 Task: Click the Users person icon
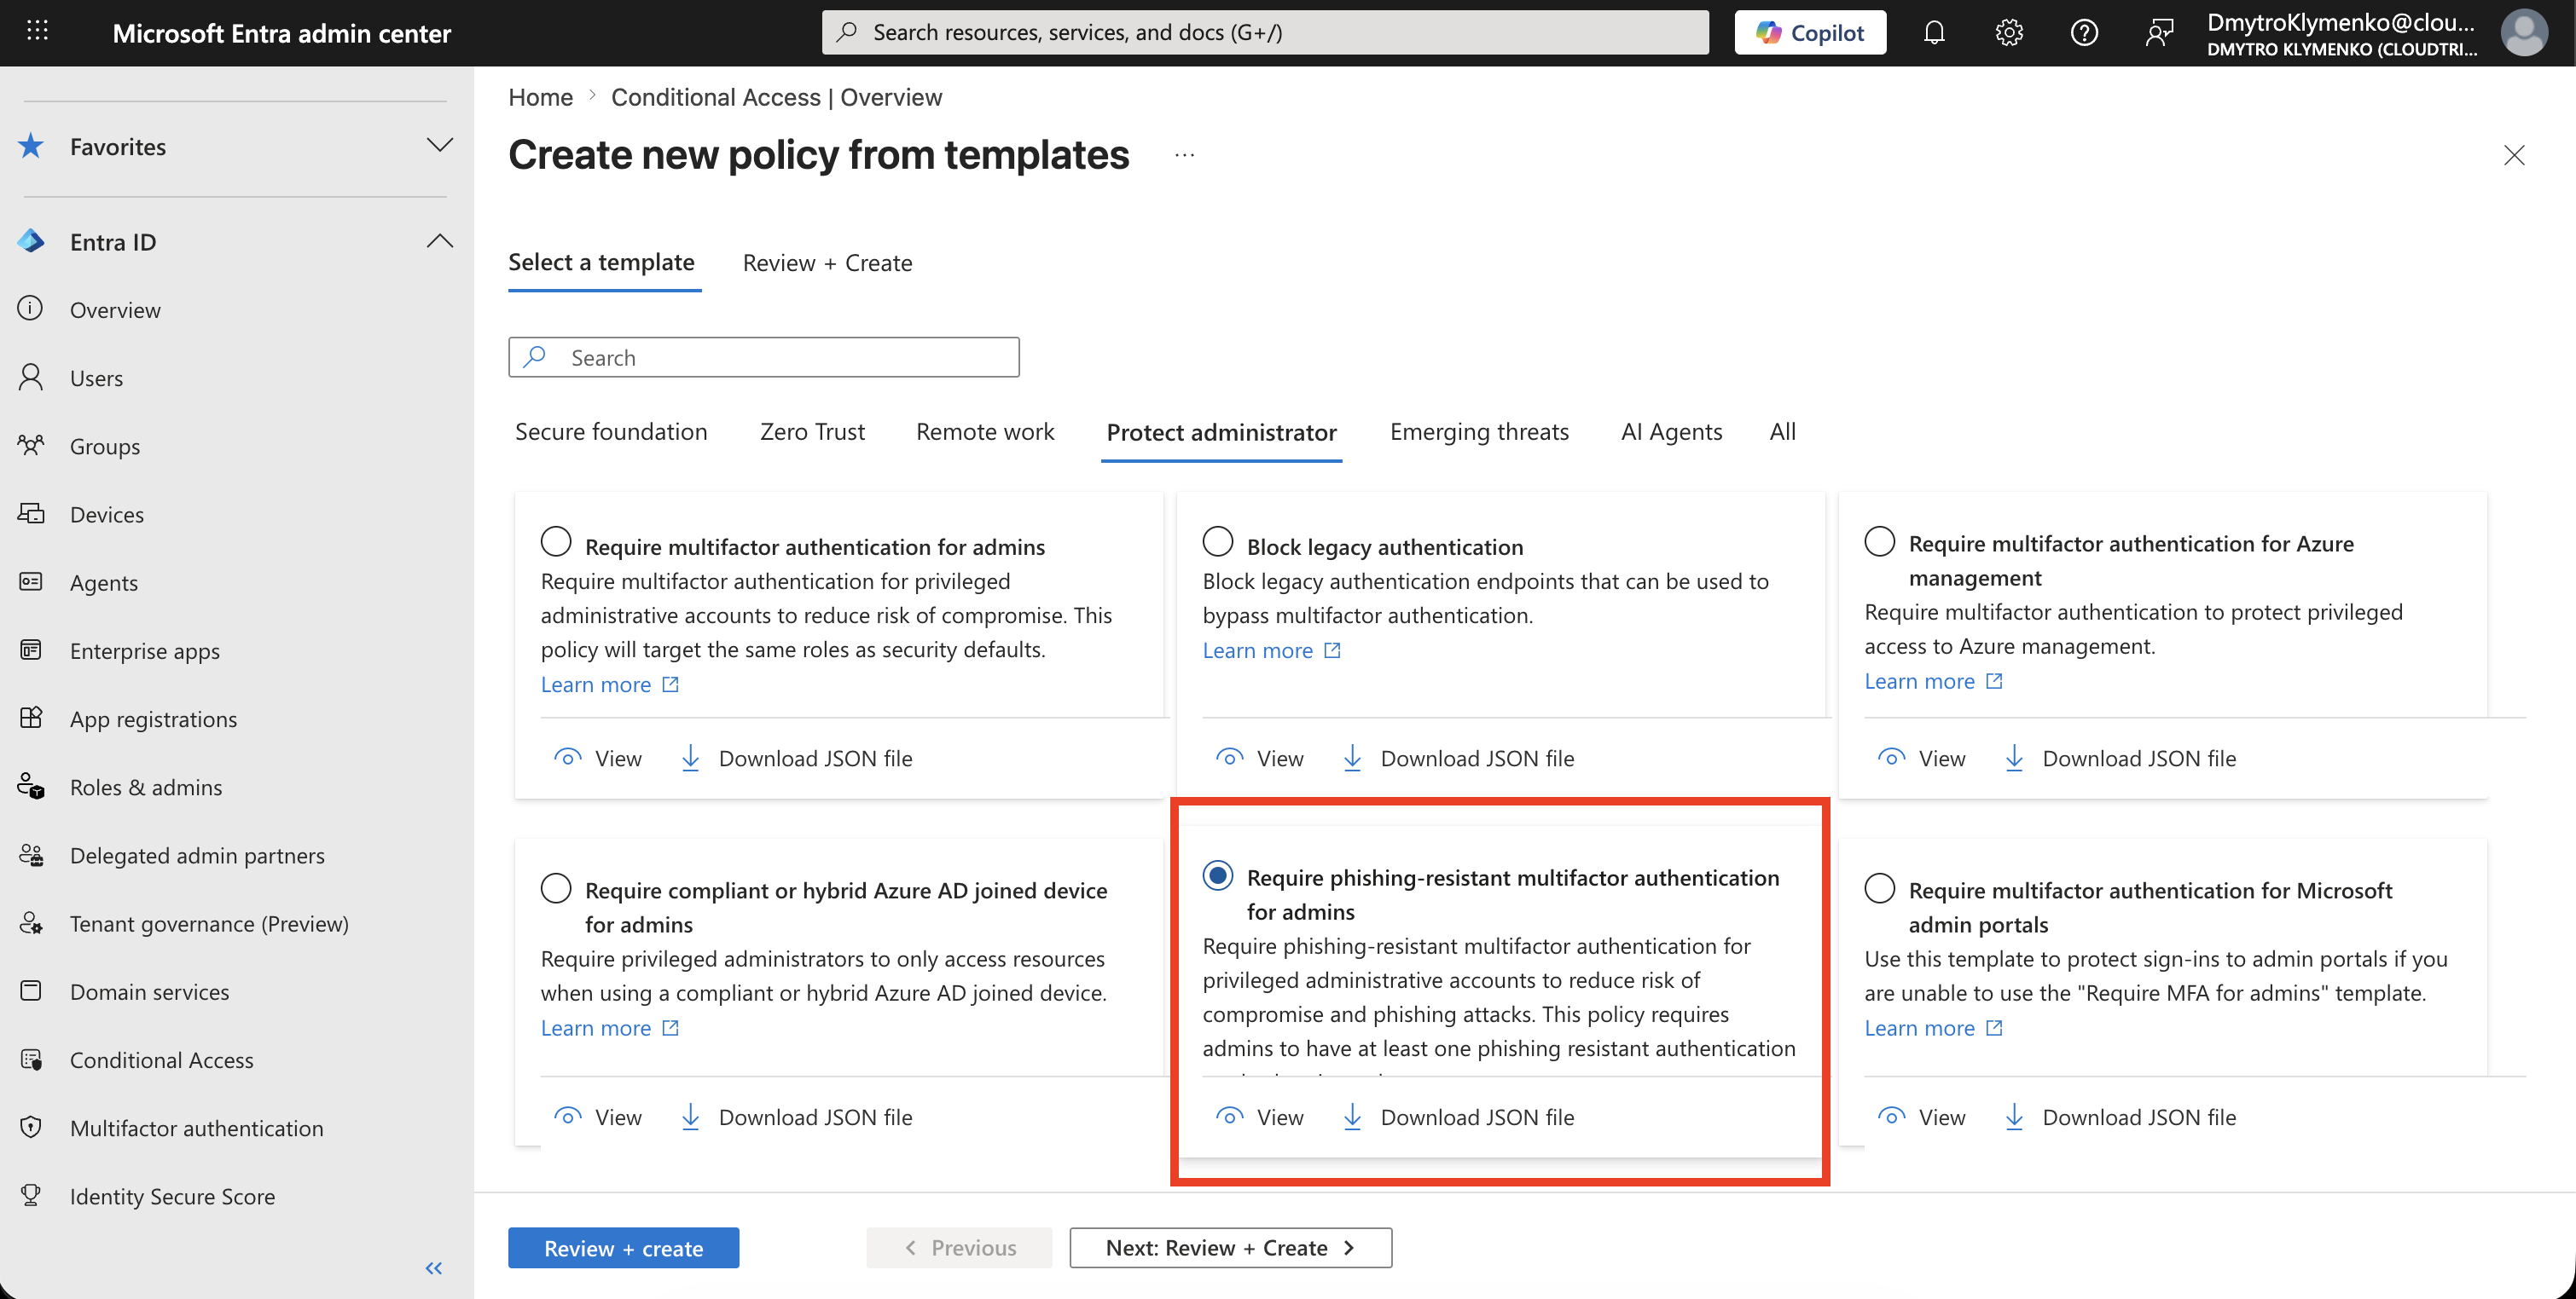point(31,377)
